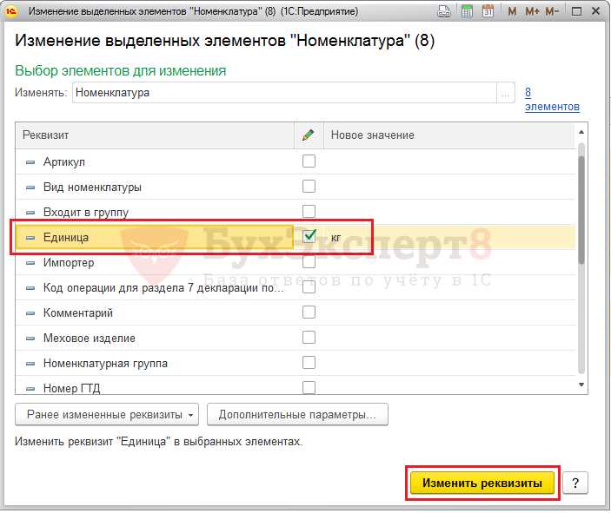The width and height of the screenshot is (611, 513).
Task: Click the attribute icon next to Артикул
Action: point(30,162)
